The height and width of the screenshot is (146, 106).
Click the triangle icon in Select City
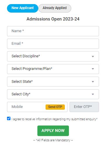coord(93,94)
